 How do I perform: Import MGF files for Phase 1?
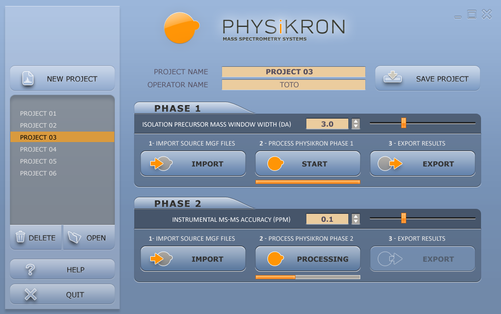pos(193,163)
